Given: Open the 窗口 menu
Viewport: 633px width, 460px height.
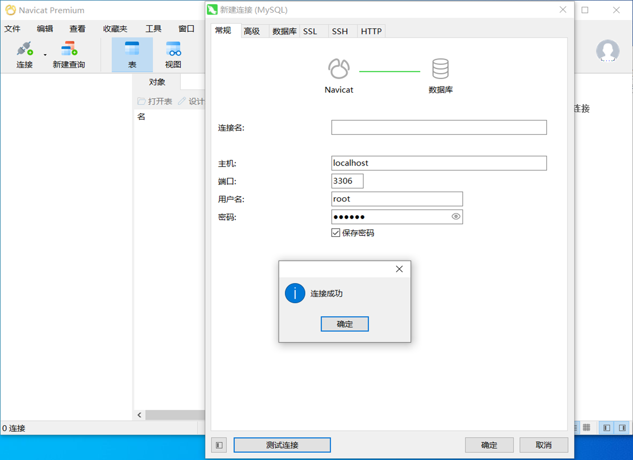Looking at the screenshot, I should (186, 29).
